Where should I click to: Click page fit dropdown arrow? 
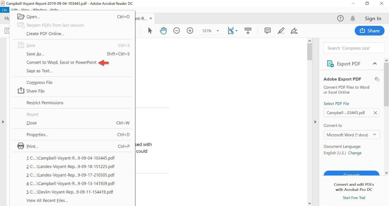[236, 31]
